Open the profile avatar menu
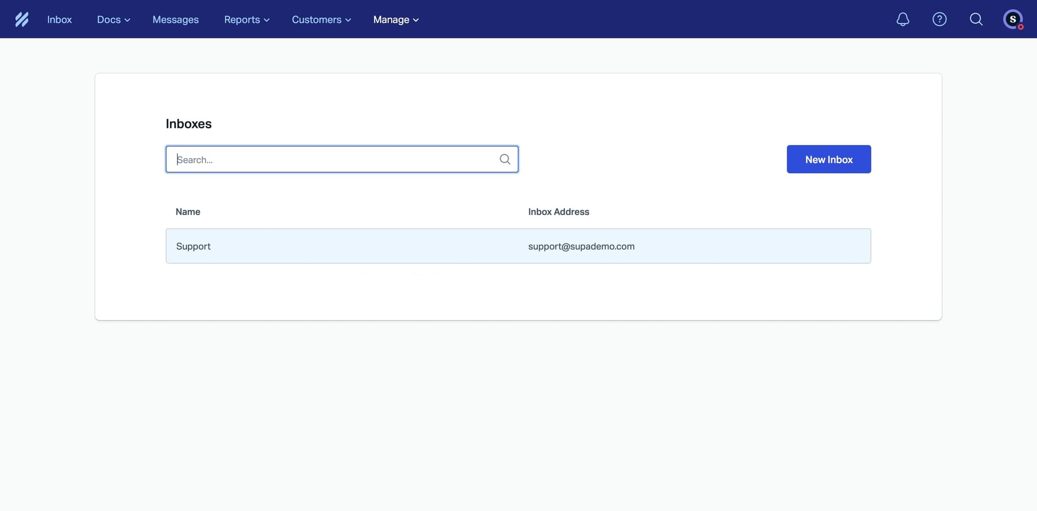1037x511 pixels. [x=1013, y=19]
